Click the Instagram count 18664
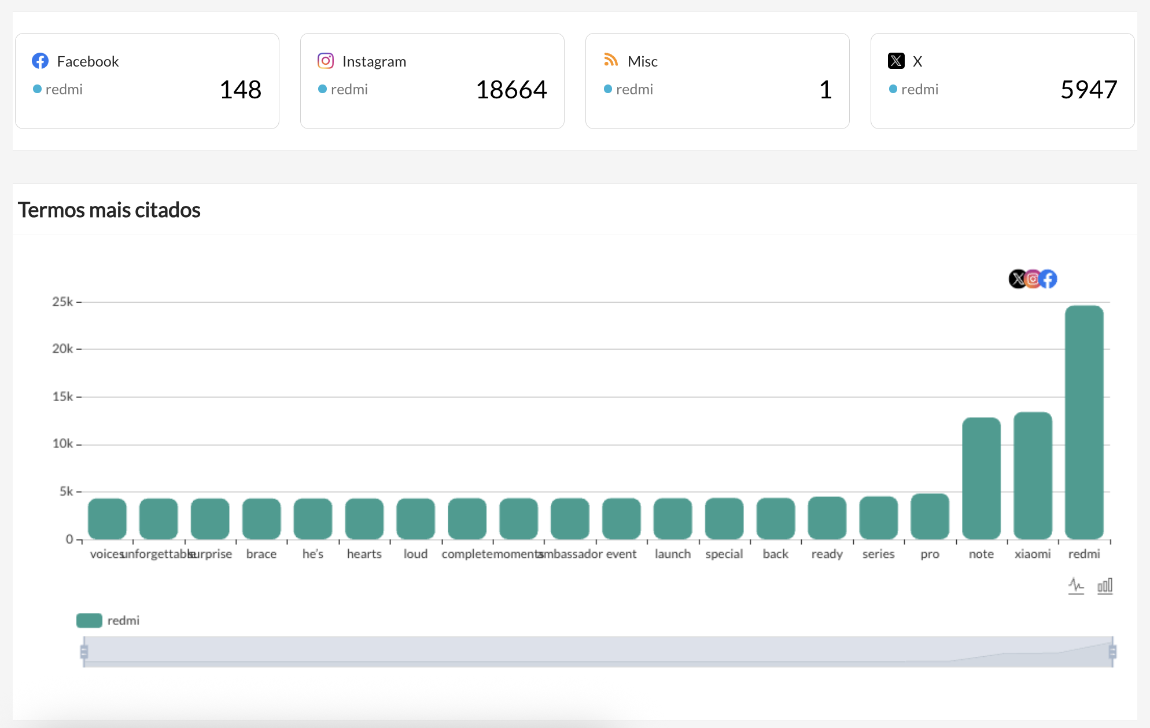 pos(511,90)
